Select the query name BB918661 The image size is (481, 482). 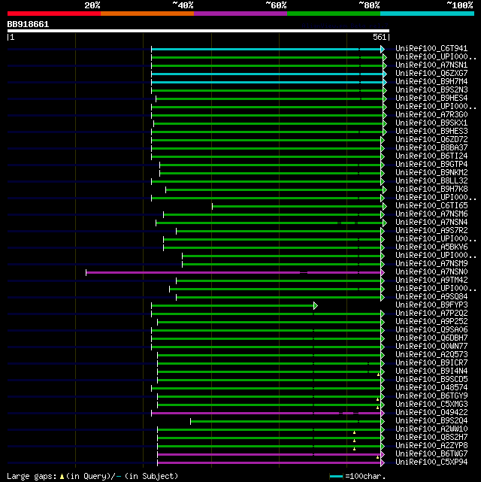(28, 24)
